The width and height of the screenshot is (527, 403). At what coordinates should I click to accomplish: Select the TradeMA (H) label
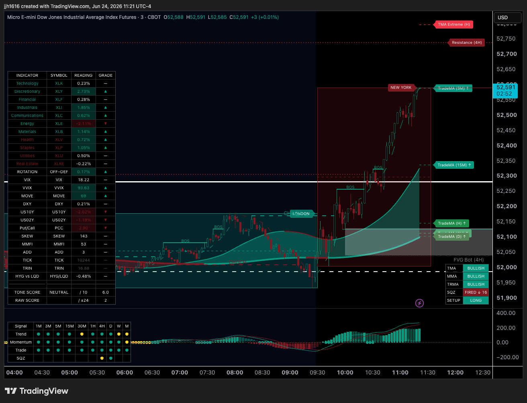[x=451, y=223]
